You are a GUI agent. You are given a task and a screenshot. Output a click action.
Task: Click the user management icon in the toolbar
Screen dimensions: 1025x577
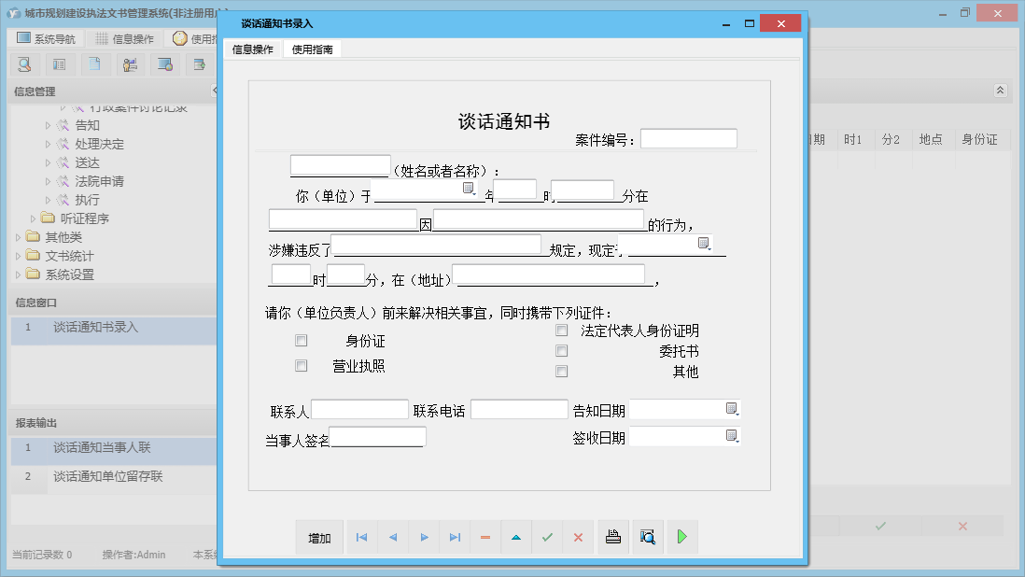pyautogui.click(x=130, y=63)
